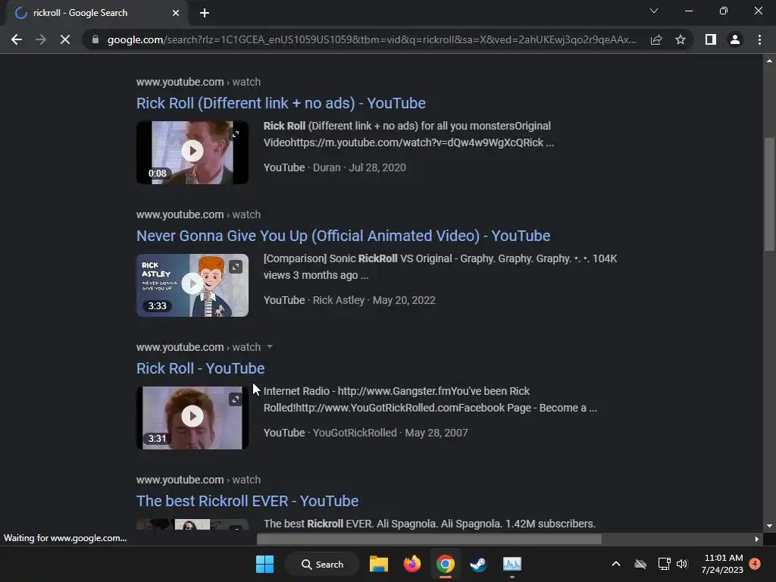Open Never Gonna Give You Up Animated Video link
776x582 pixels.
coord(343,236)
